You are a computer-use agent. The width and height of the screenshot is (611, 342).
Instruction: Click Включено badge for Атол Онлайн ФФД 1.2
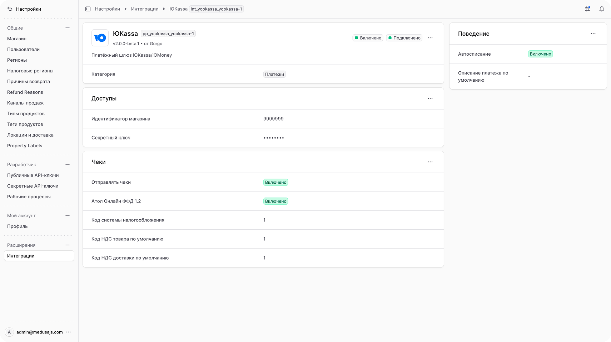[x=275, y=201]
